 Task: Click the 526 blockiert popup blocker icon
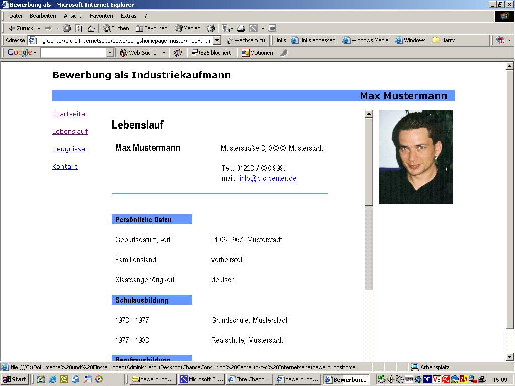[211, 52]
